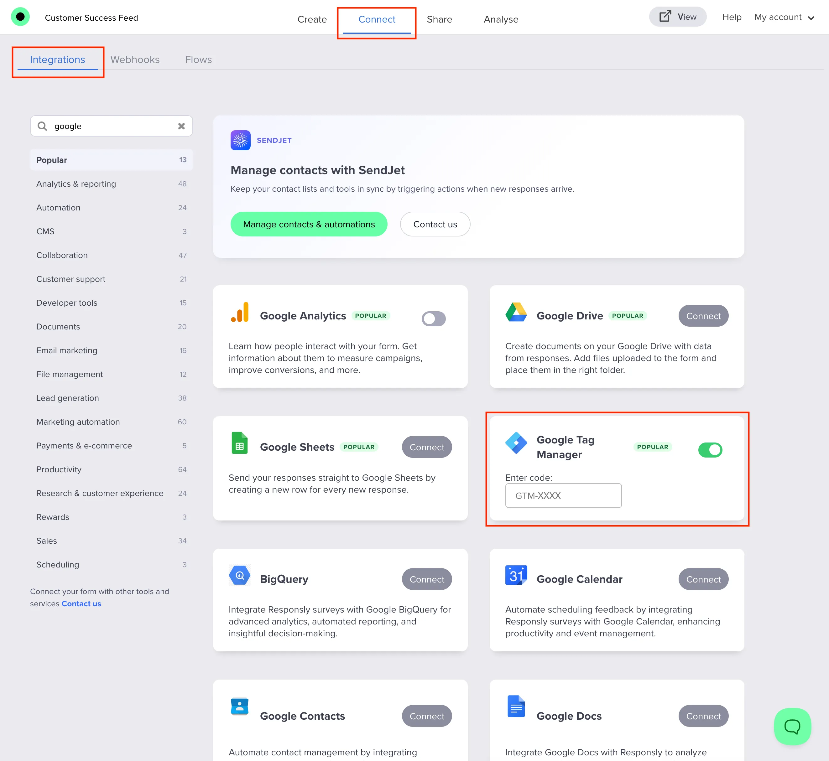
Task: Open the Webhooks sub-tab
Action: coord(135,60)
